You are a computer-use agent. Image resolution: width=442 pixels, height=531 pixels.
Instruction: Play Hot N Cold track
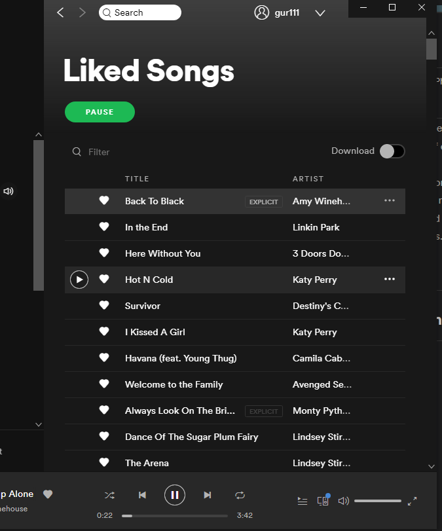click(x=79, y=280)
